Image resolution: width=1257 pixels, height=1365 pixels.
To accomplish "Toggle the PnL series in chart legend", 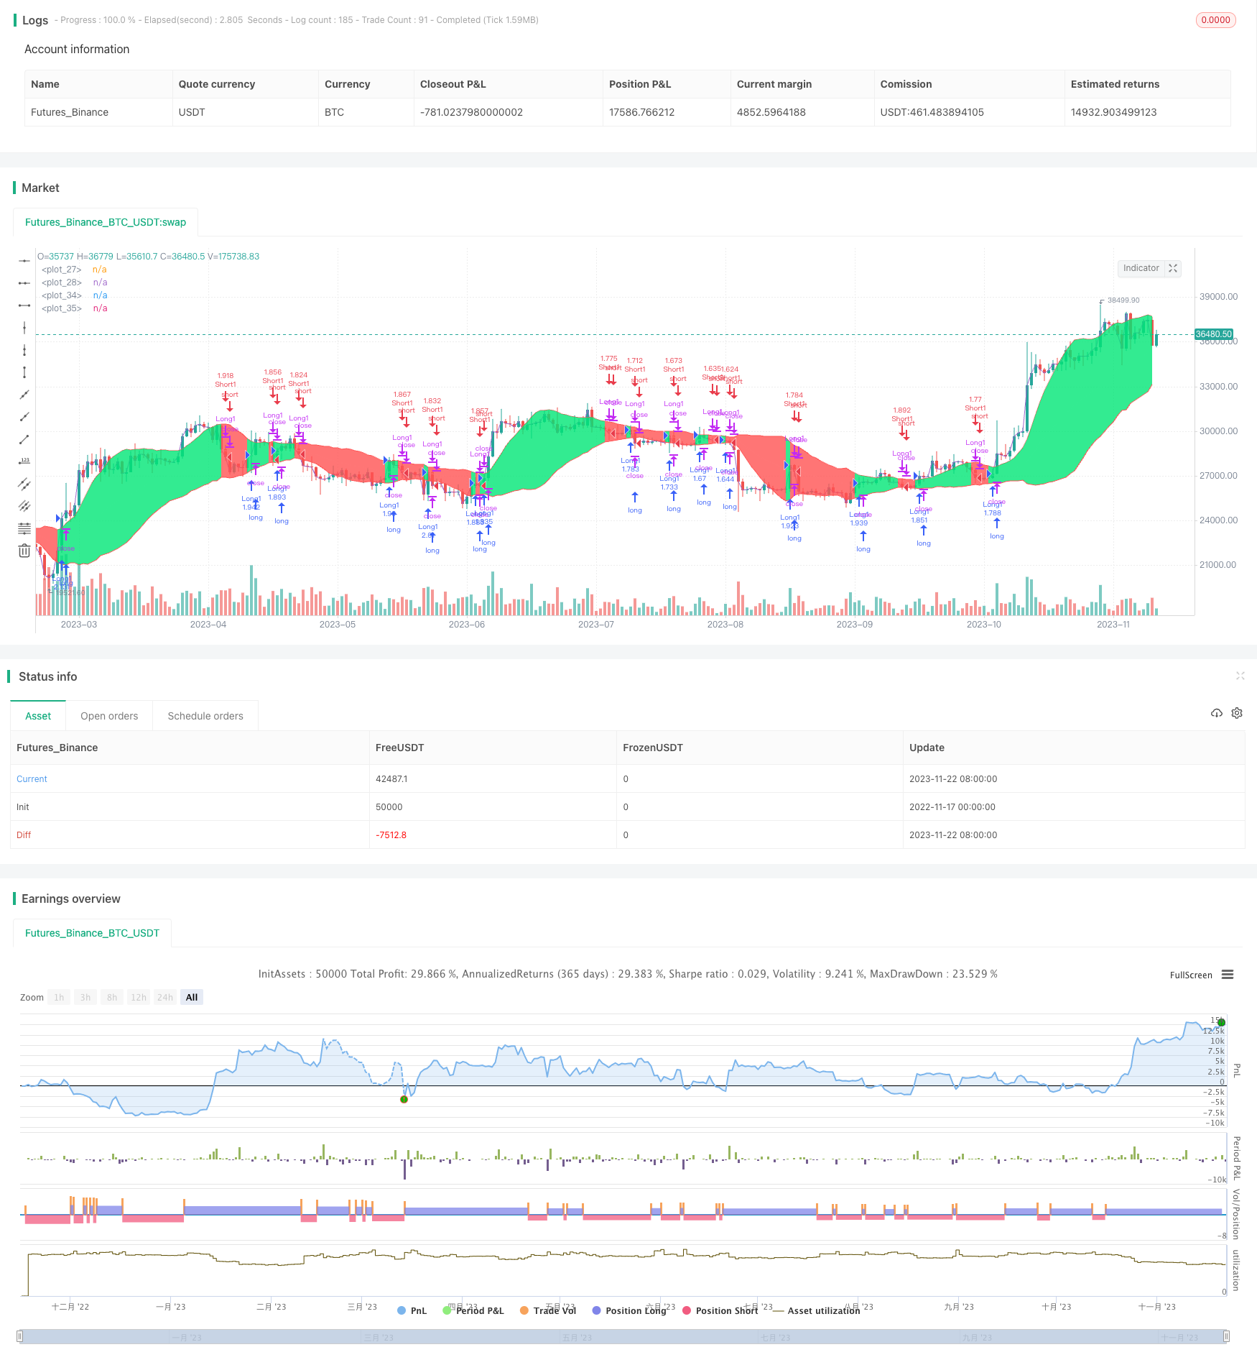I will (x=412, y=1310).
